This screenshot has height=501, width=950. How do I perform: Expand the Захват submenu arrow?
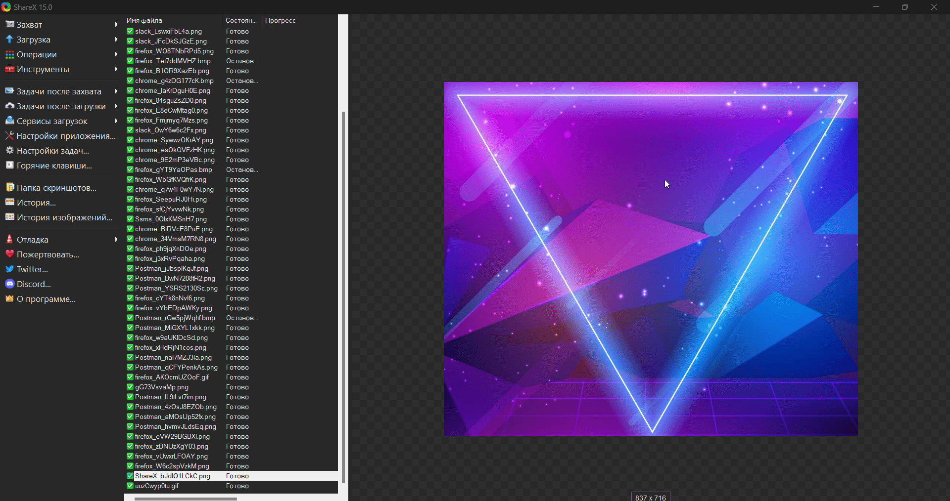click(x=116, y=24)
